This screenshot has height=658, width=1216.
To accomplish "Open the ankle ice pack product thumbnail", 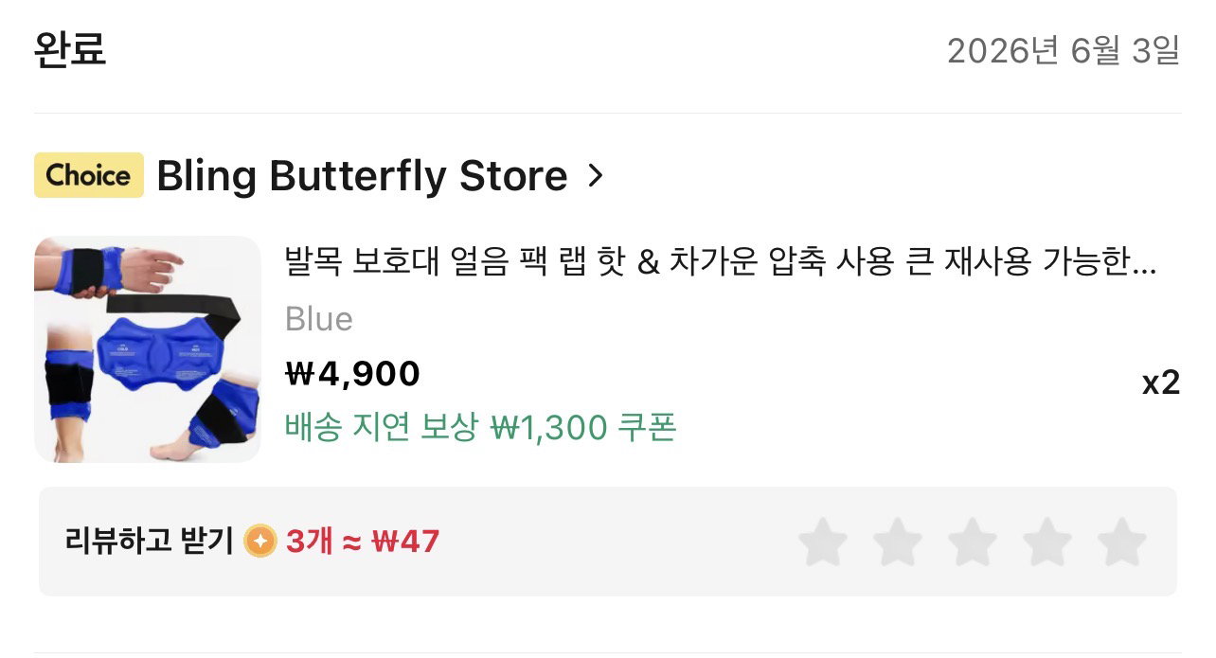I will [148, 349].
